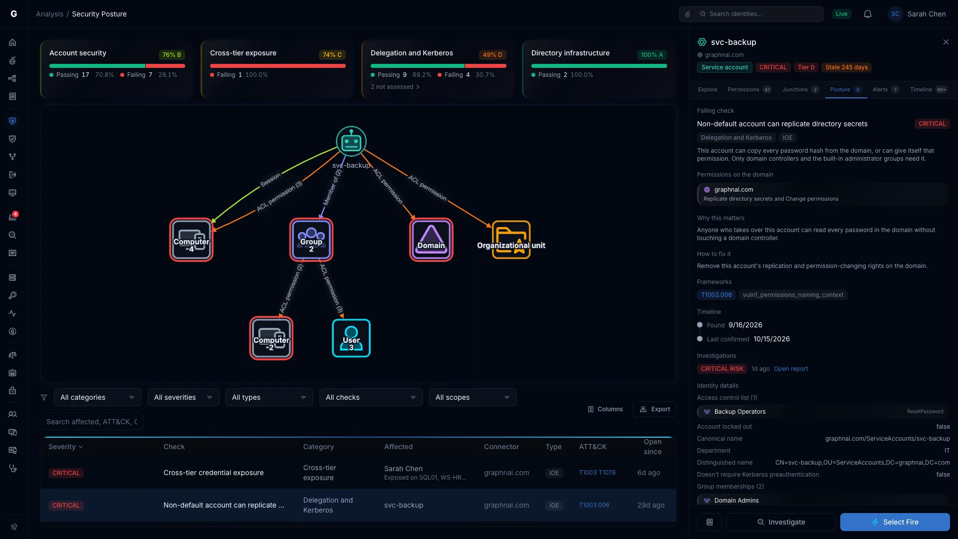The width and height of the screenshot is (958, 539).
Task: Click the Delegation and Kerberos progress bar
Action: [439, 66]
